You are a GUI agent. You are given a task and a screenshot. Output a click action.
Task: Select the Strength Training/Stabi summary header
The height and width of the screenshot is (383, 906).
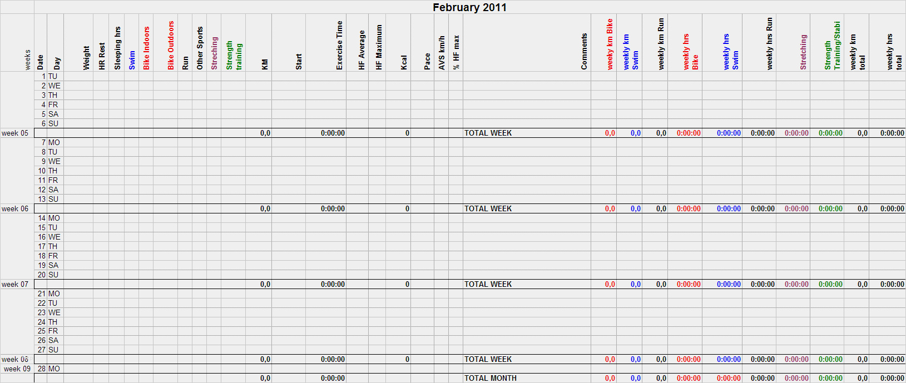coord(832,46)
